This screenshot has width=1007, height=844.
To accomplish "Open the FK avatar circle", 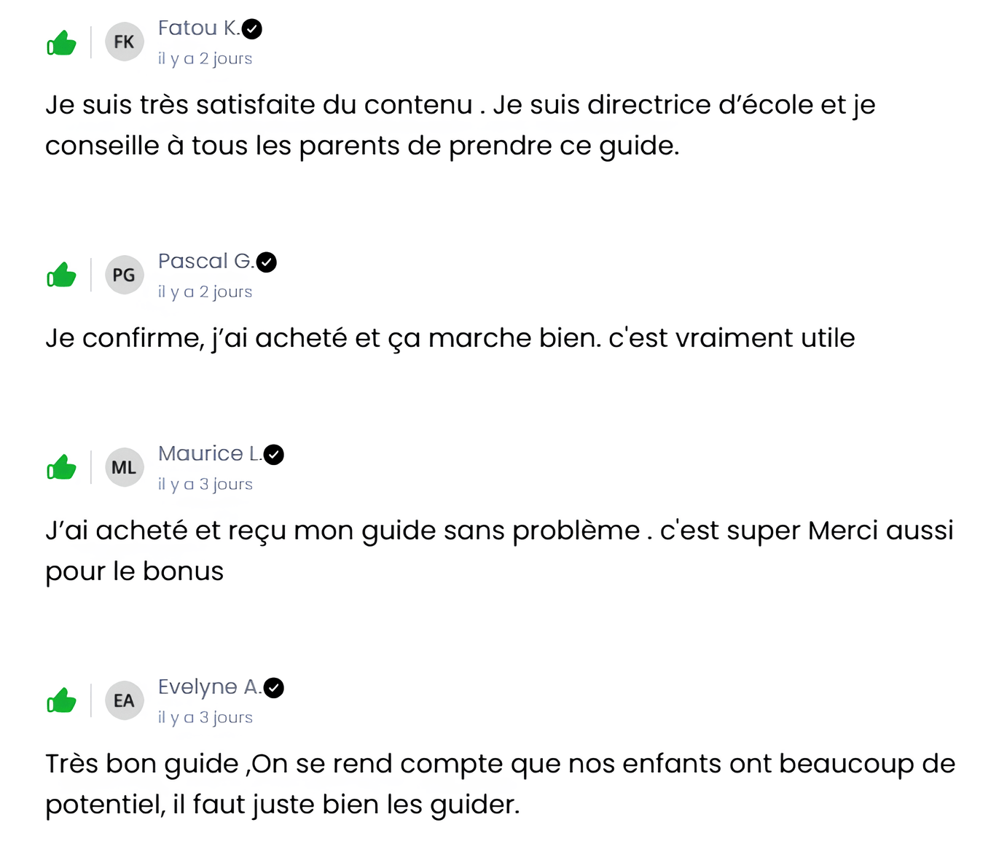I will tap(125, 42).
